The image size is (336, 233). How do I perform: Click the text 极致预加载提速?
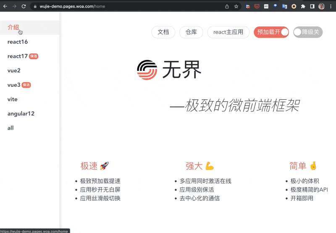[100, 181]
